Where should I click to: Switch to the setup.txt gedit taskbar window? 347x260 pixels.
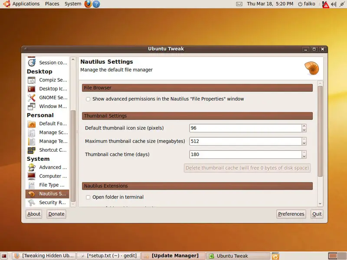coord(109,256)
